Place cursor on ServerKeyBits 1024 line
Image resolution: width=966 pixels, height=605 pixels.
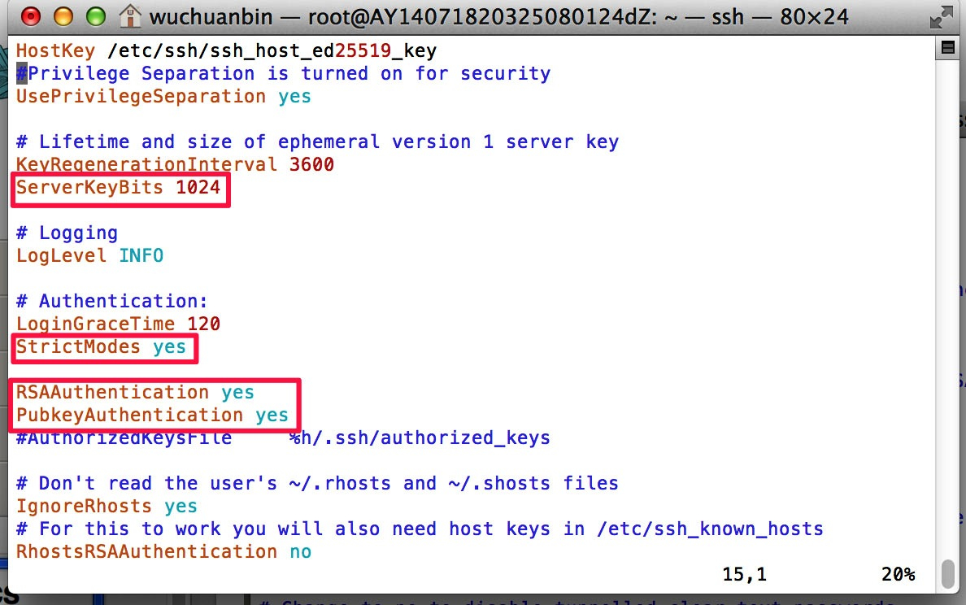pos(118,187)
